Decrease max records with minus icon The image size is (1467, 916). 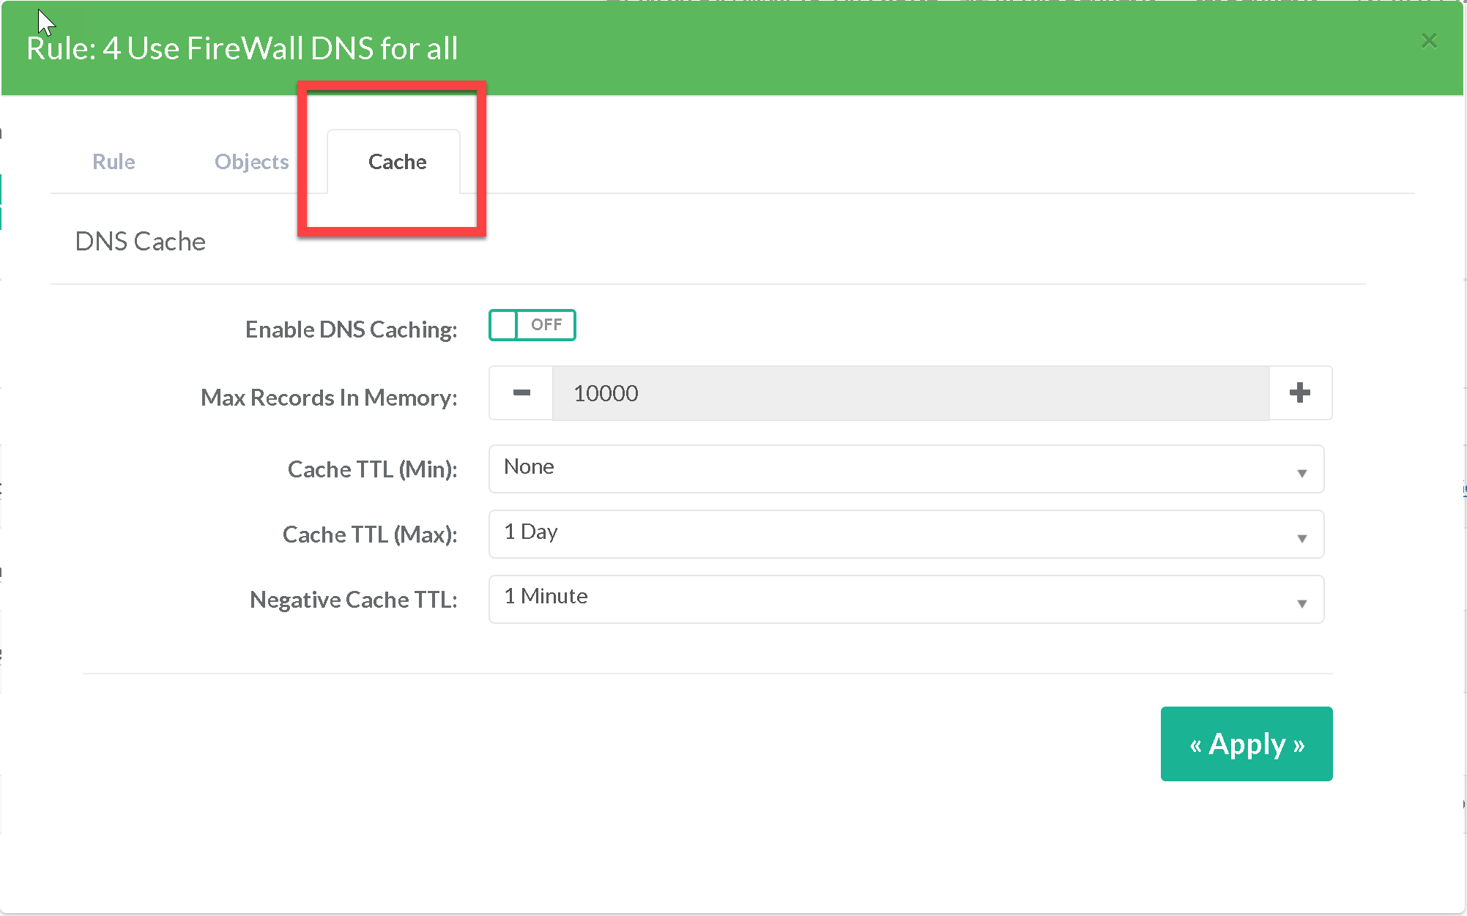(x=521, y=393)
